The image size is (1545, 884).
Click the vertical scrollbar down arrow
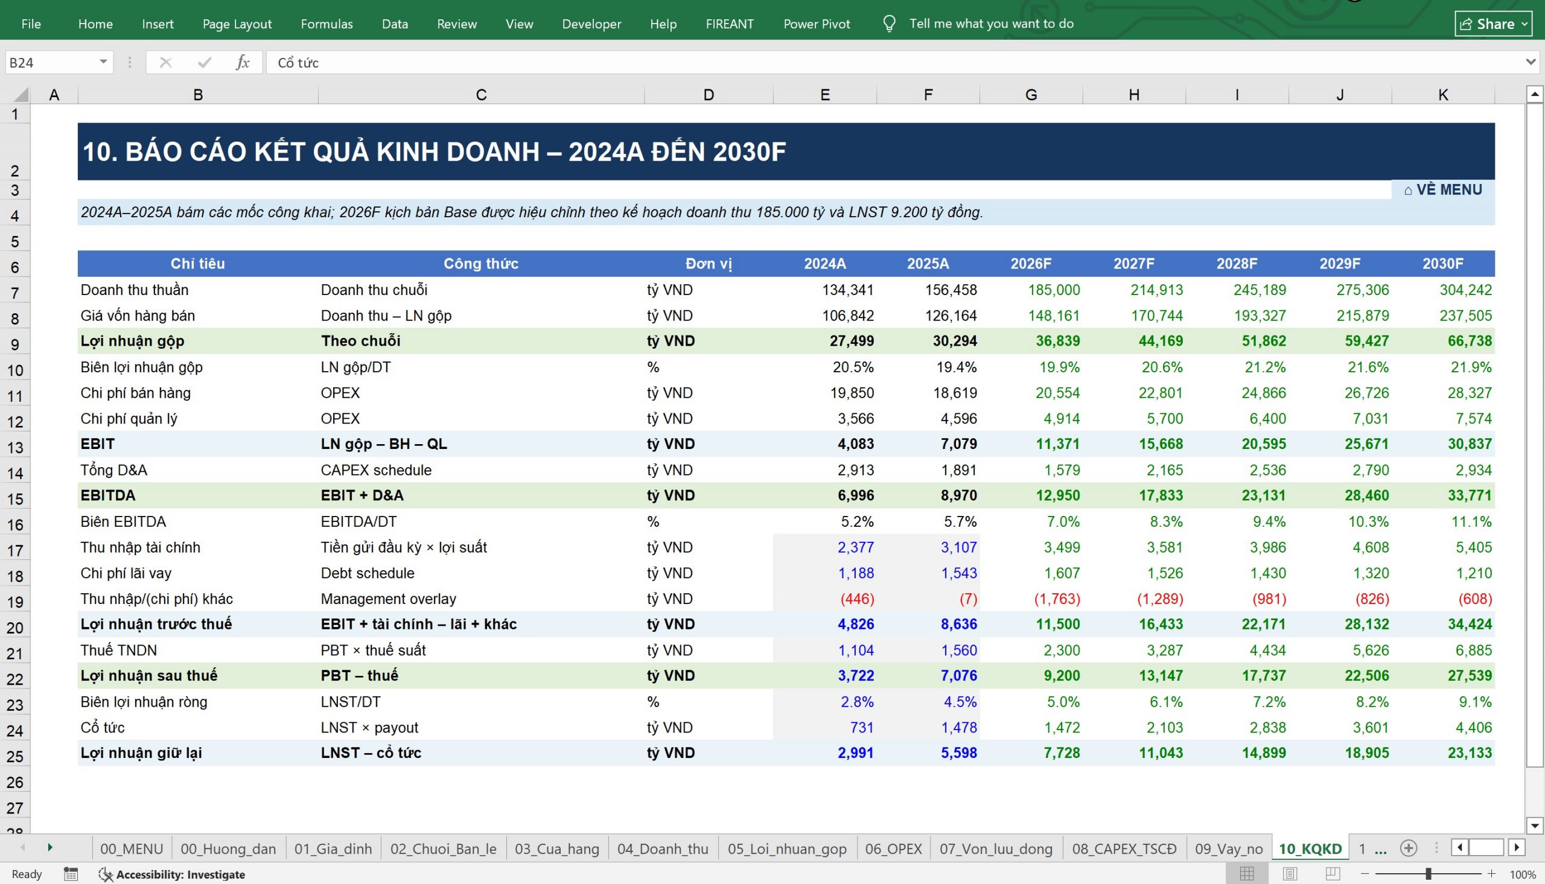pyautogui.click(x=1535, y=825)
